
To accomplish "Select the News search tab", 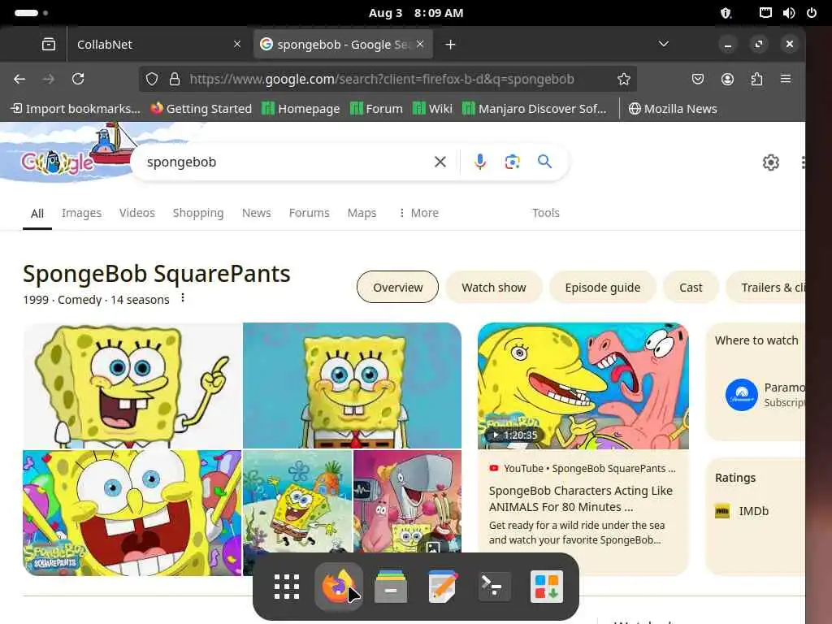I will pos(256,213).
